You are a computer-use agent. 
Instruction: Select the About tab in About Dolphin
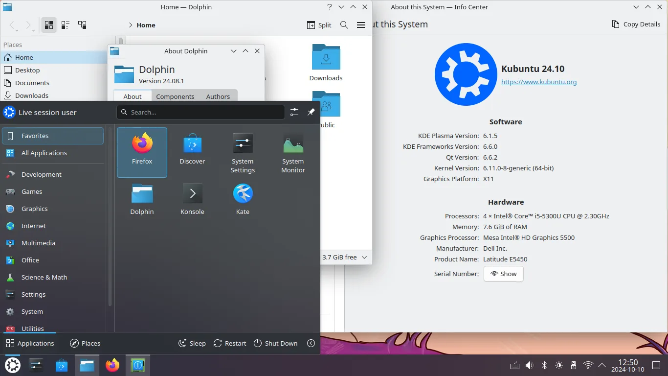(133, 96)
